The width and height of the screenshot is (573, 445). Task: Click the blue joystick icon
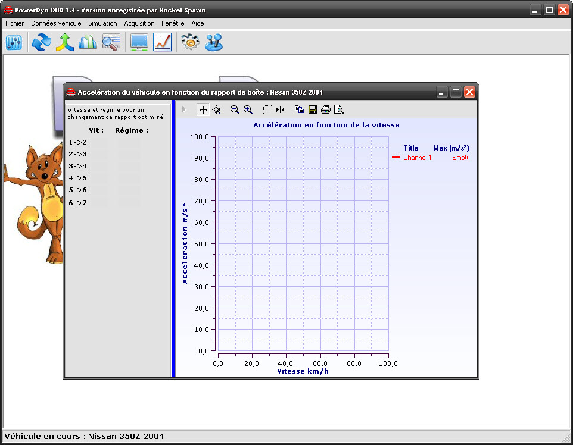tap(213, 42)
